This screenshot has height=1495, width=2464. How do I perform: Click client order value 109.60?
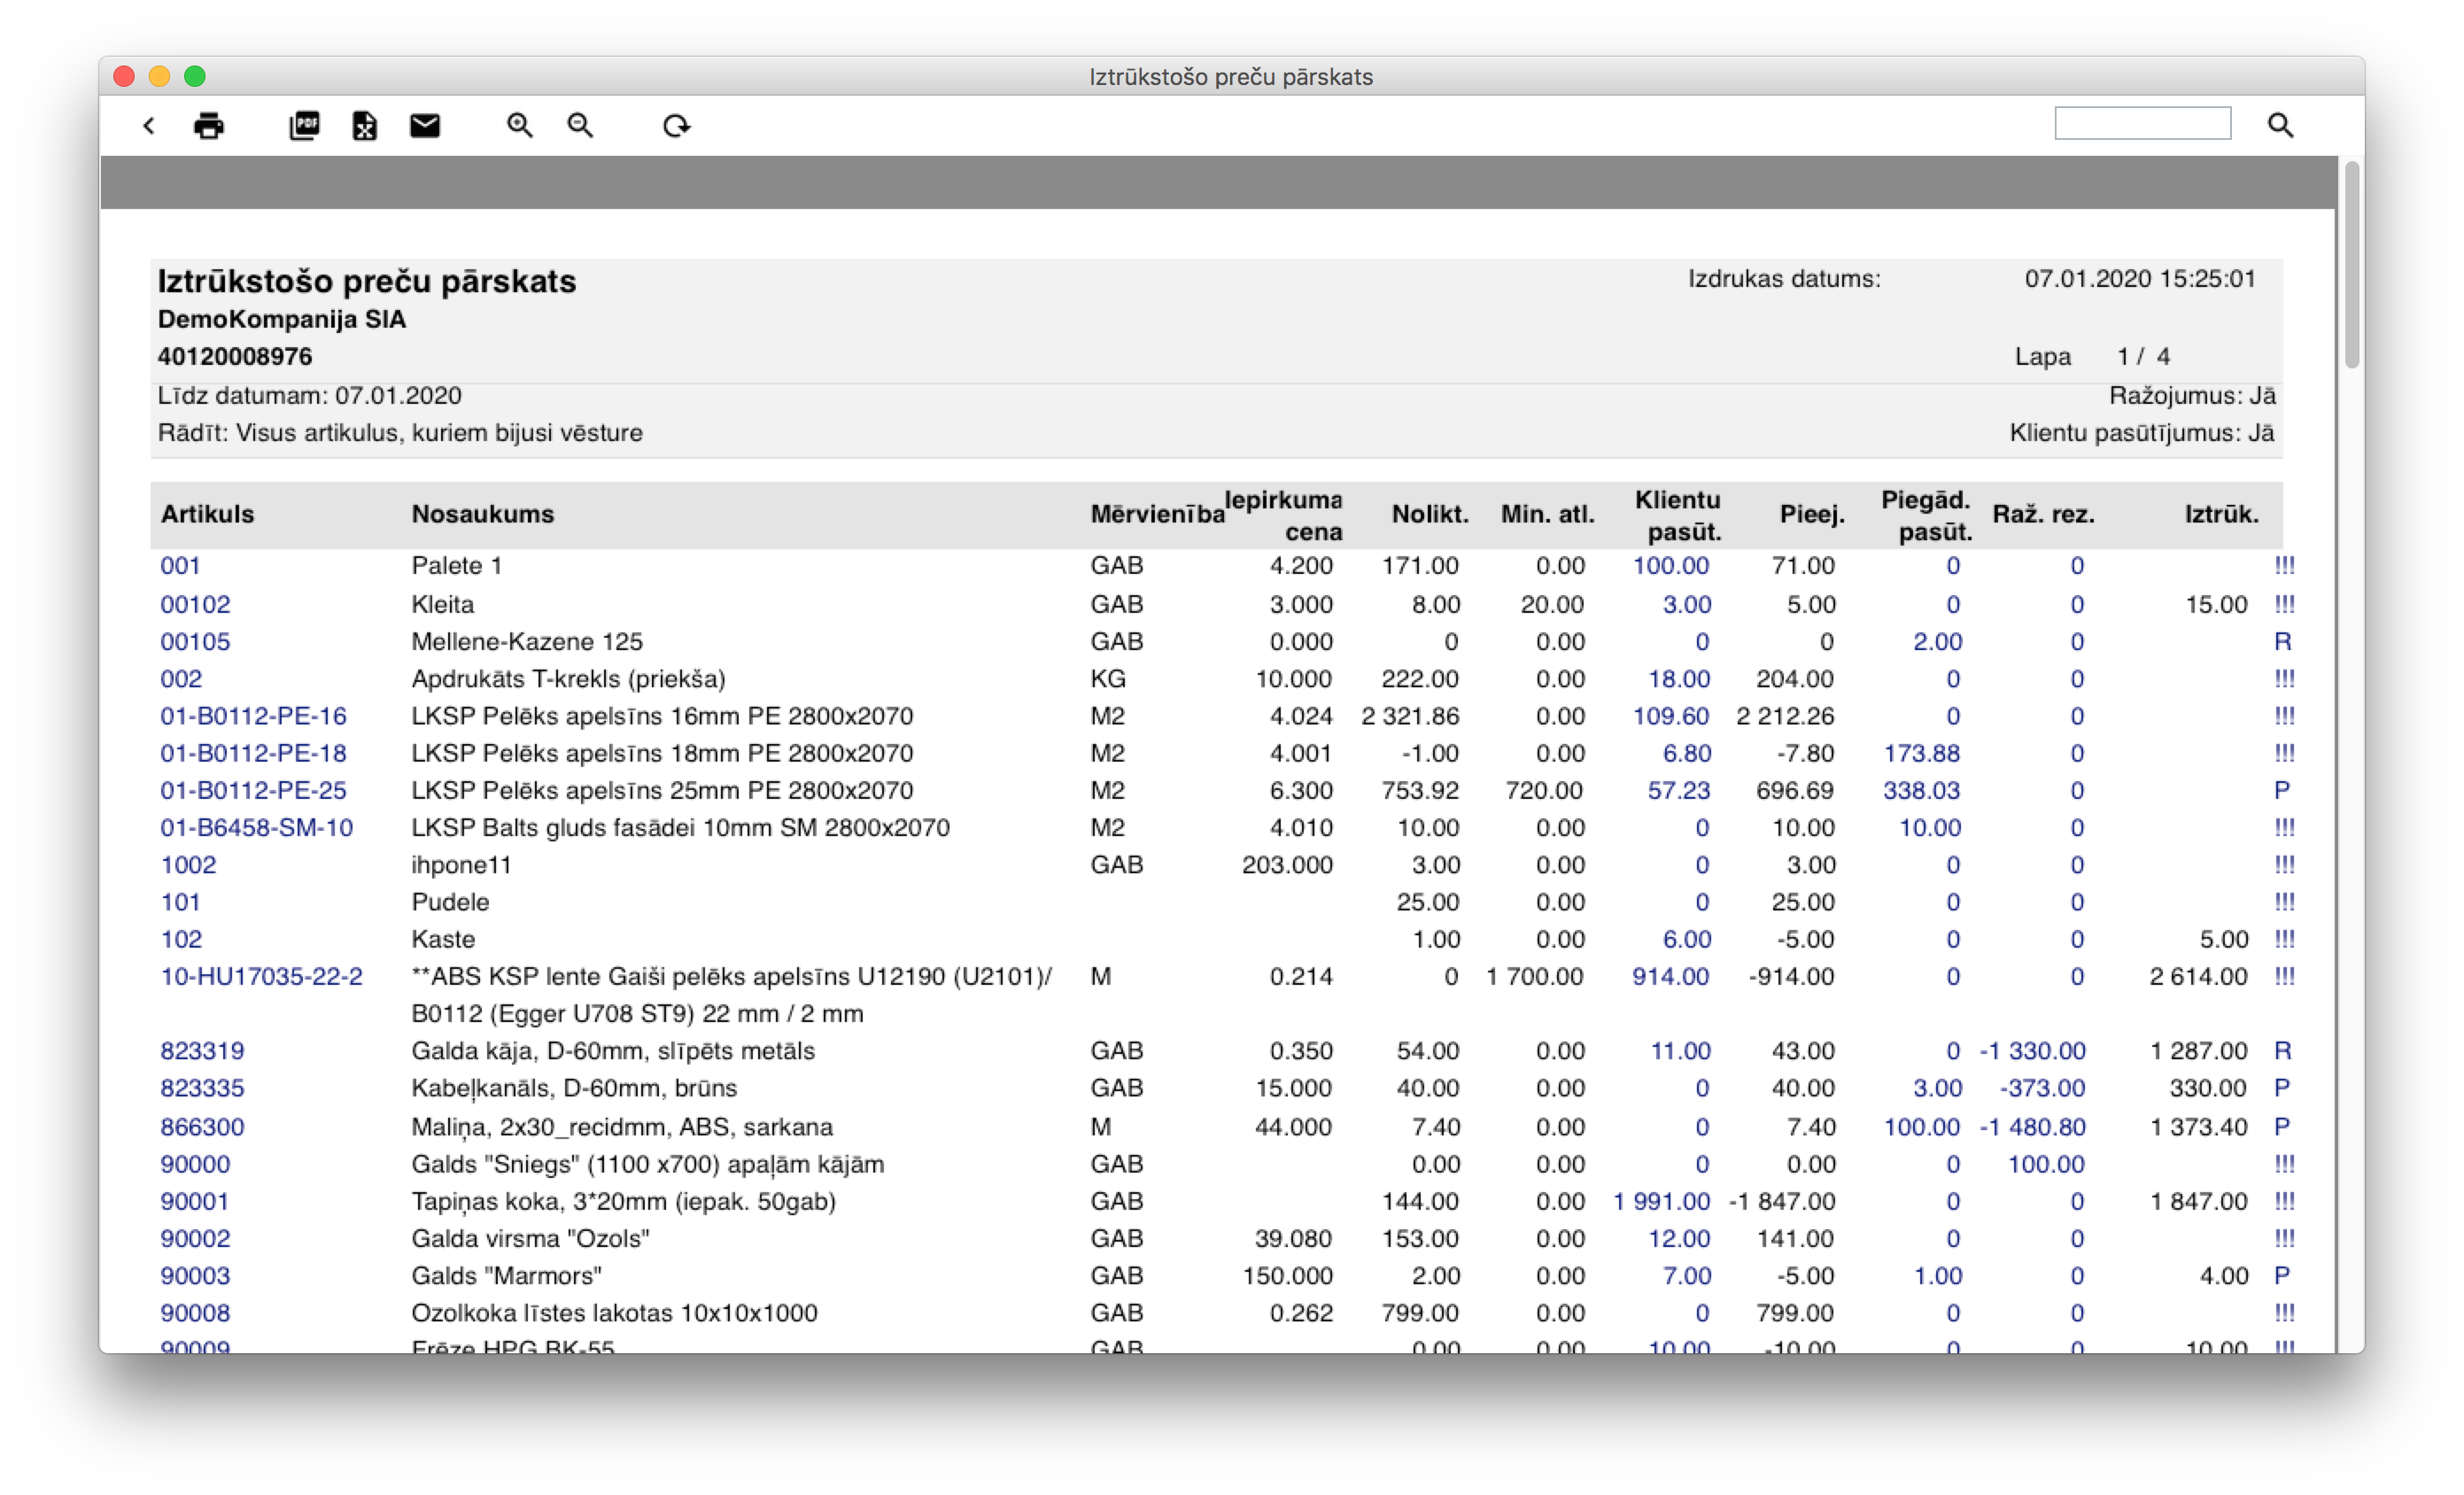click(x=1671, y=716)
